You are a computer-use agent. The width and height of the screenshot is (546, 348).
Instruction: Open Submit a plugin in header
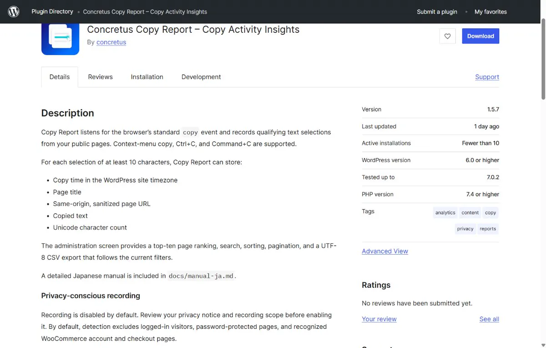point(437,12)
